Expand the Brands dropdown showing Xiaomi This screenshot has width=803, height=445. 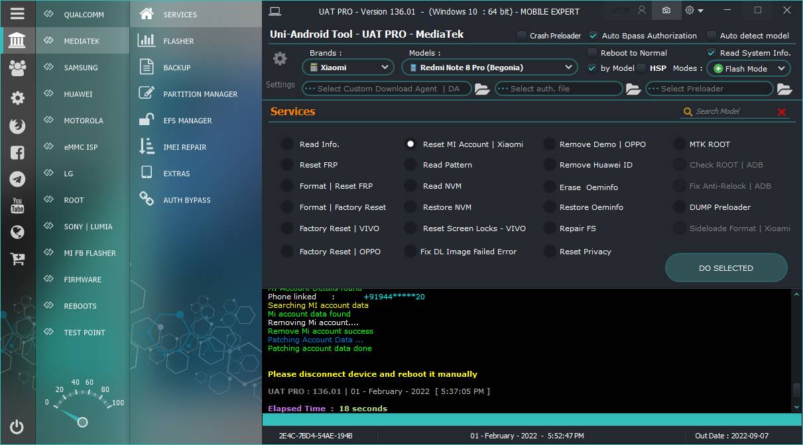tap(348, 67)
